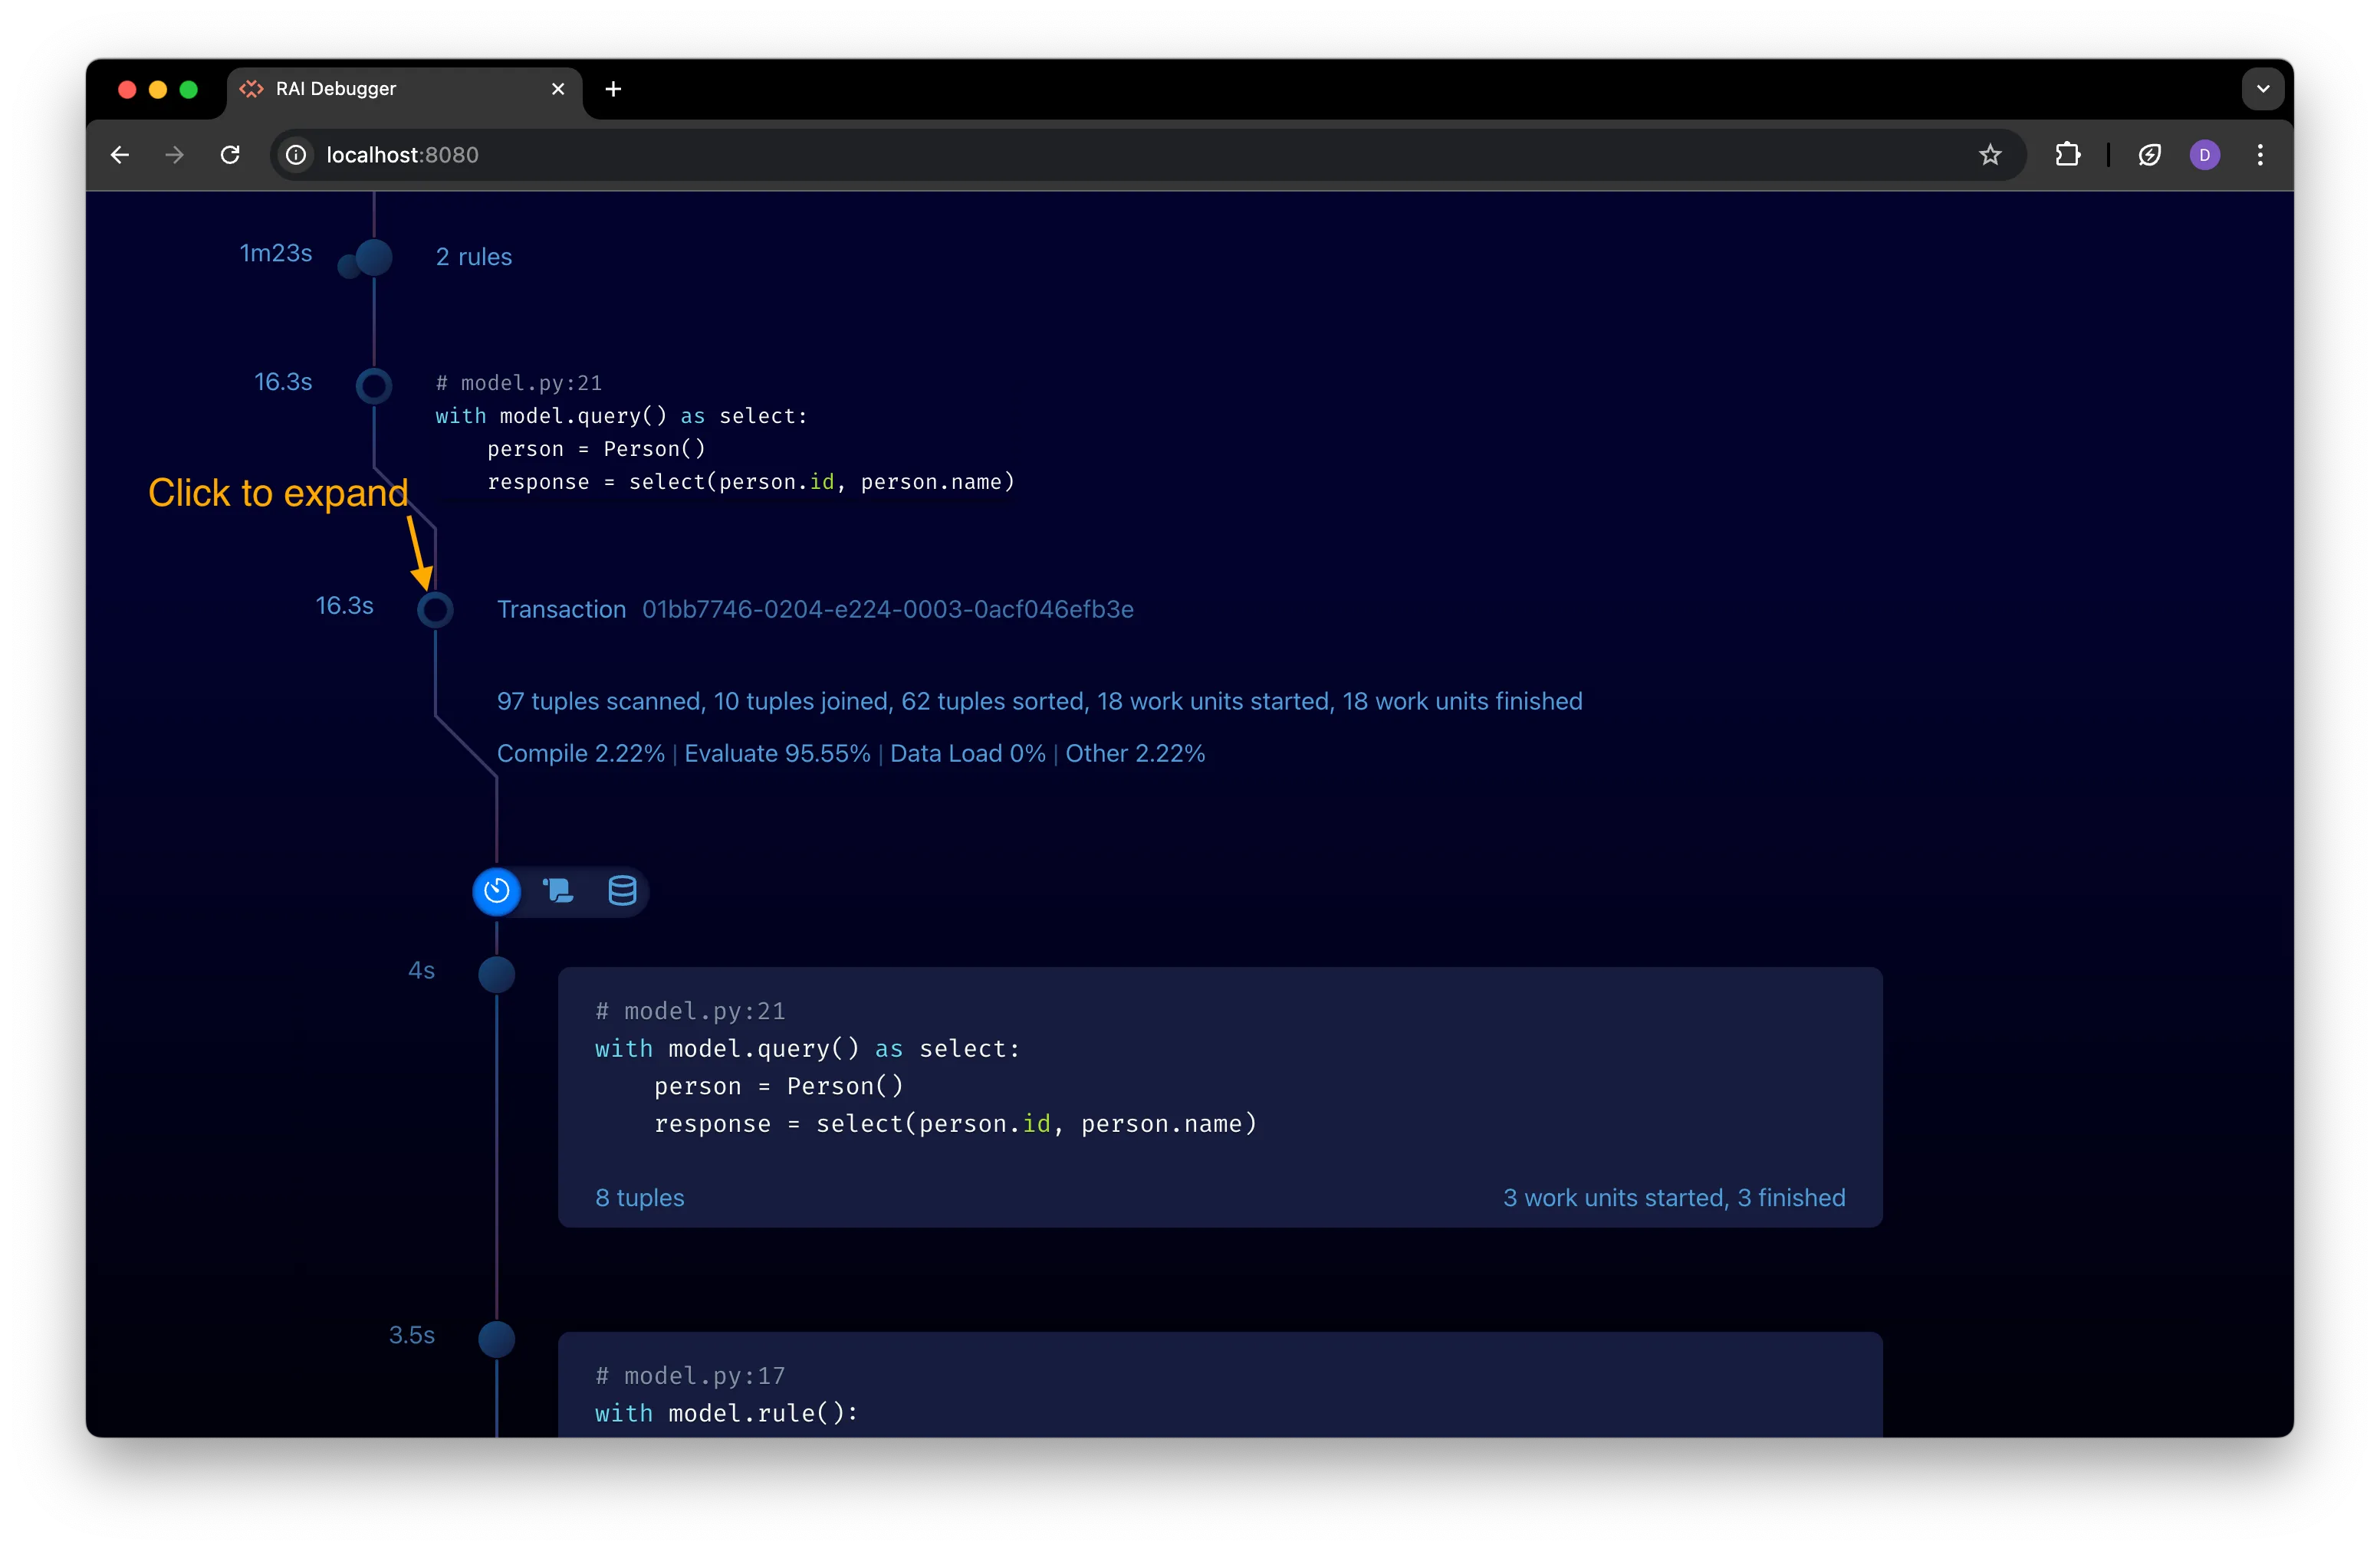Click the 4s timeline marker
The image size is (2380, 1551).
pos(496,975)
